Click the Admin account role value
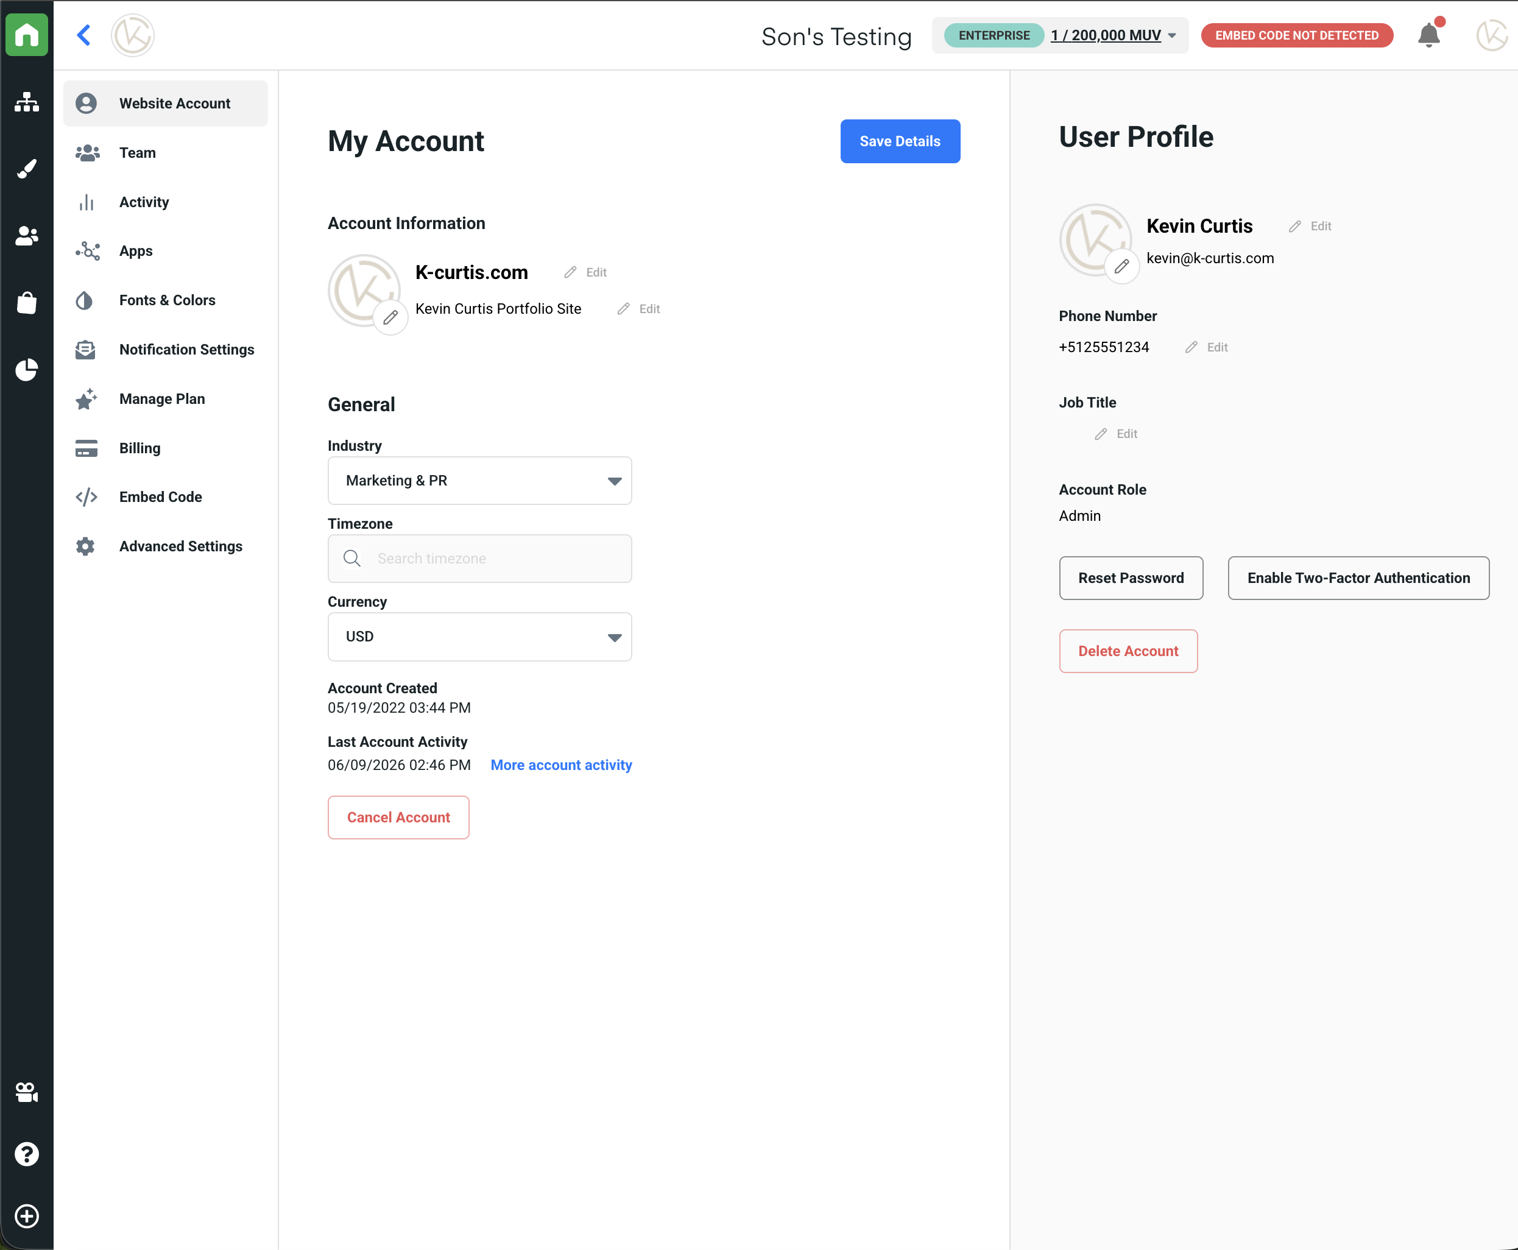1518x1250 pixels. [x=1079, y=517]
